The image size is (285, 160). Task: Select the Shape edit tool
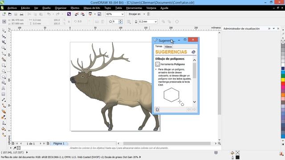pyautogui.click(x=4, y=36)
